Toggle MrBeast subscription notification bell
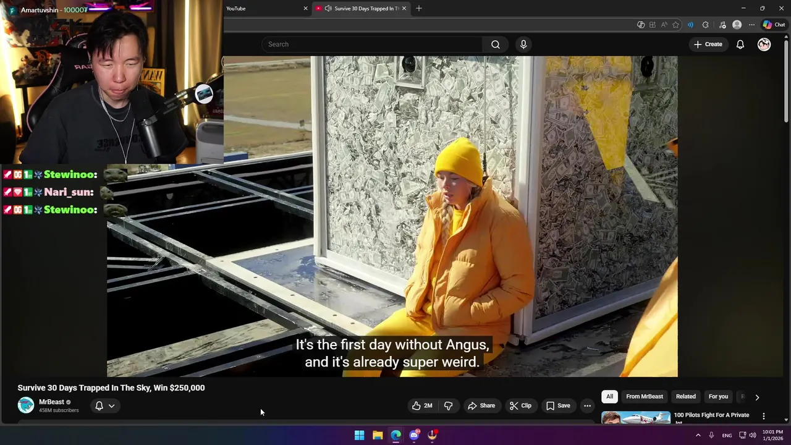The image size is (791, 445). pyautogui.click(x=99, y=406)
